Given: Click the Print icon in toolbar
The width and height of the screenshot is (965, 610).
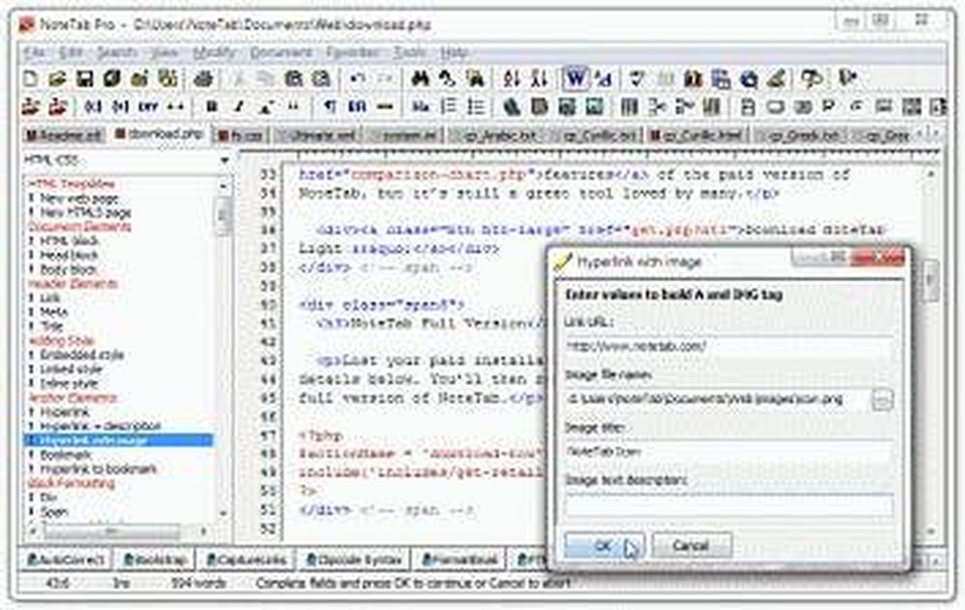Looking at the screenshot, I should (203, 79).
